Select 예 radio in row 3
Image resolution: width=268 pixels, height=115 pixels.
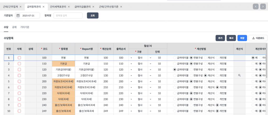click(253, 69)
